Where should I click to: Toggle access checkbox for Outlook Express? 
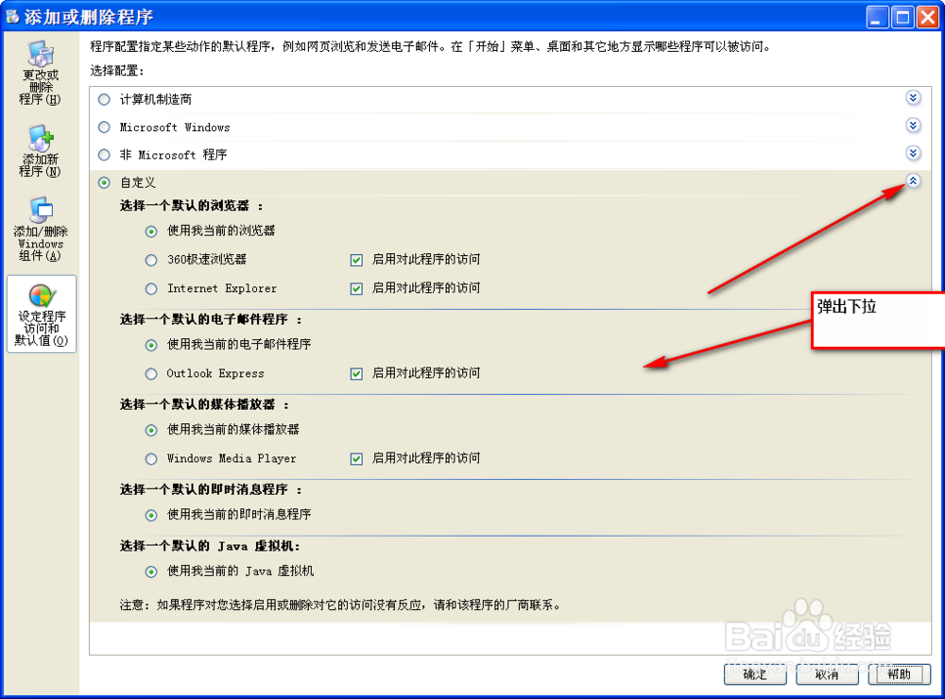pyautogui.click(x=357, y=374)
